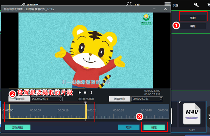Viewport: 210px width, 136px height.
Task: Click the M4V format label text
Action: coord(192,130)
